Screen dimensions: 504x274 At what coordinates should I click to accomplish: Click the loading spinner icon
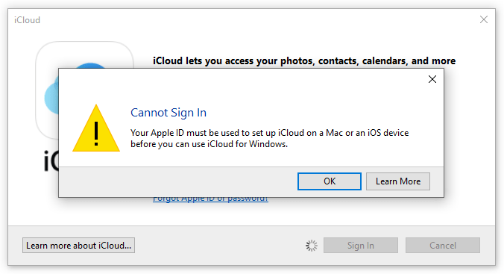point(312,246)
